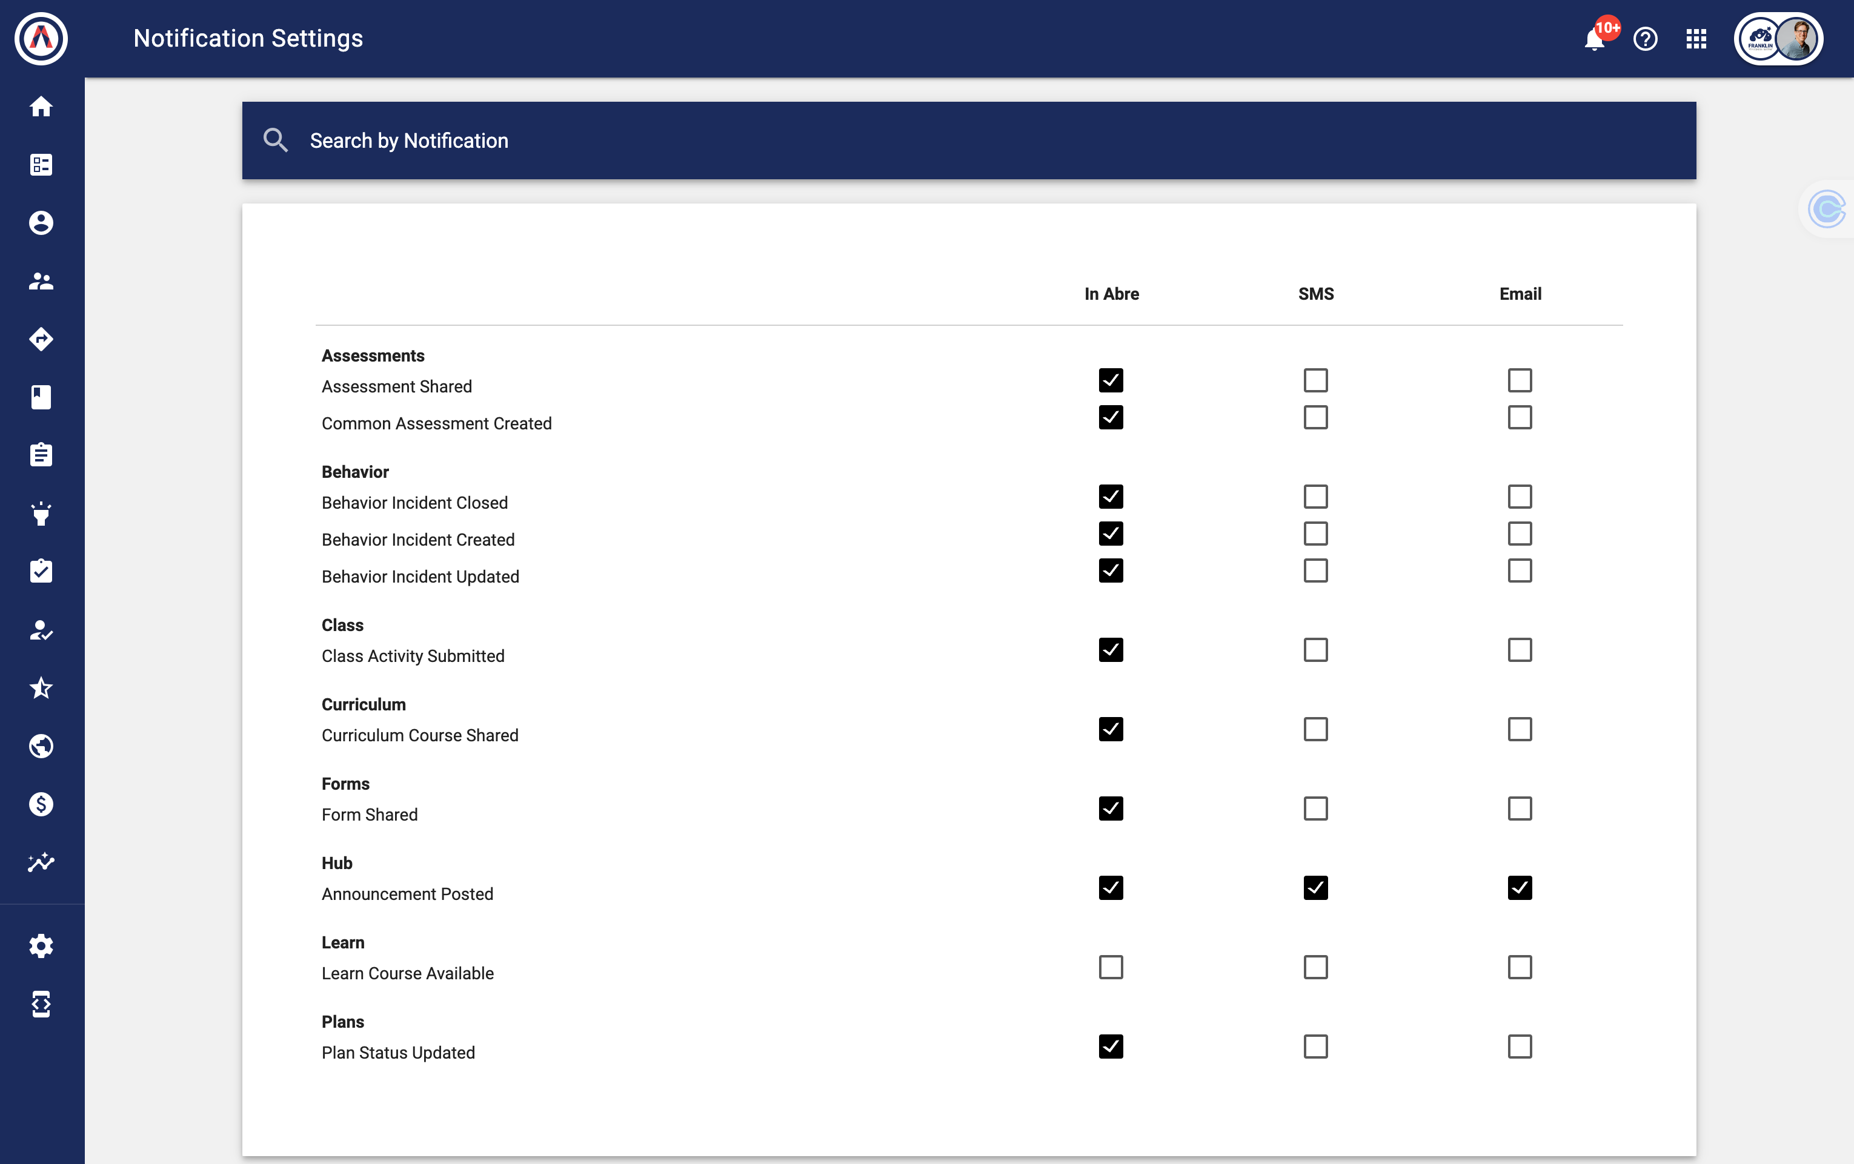1854x1164 pixels.
Task: Click the Abre logo at top left
Action: (x=42, y=39)
